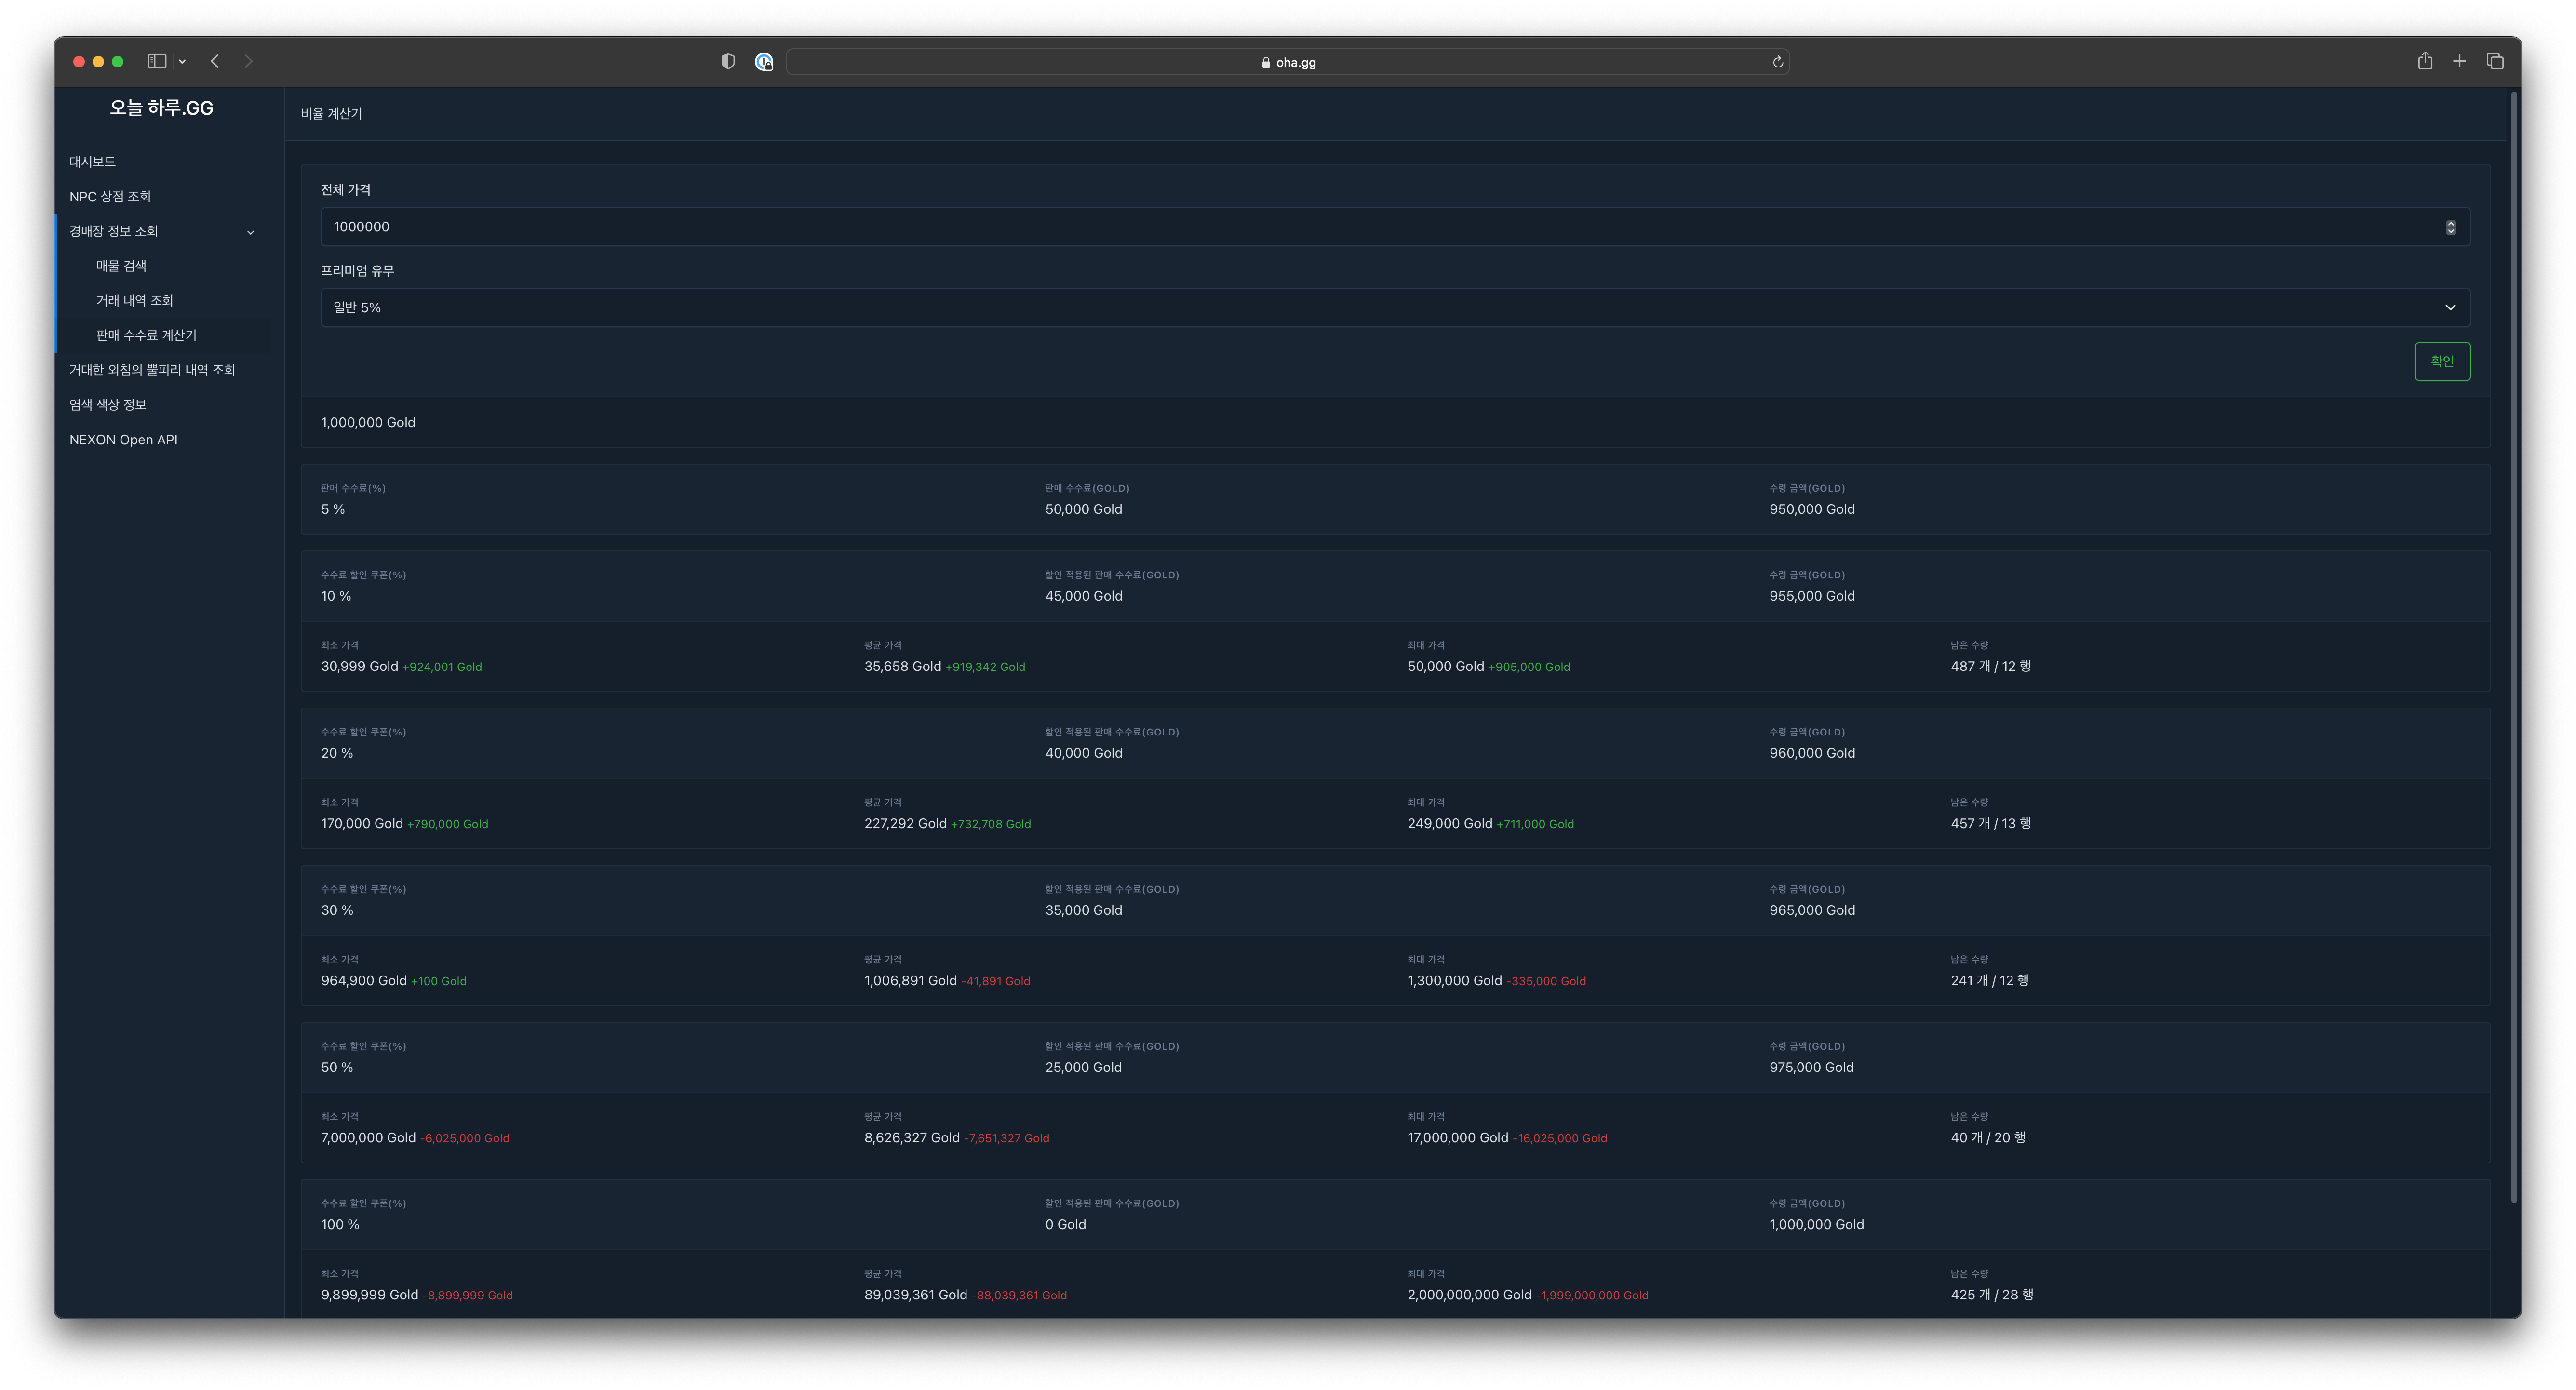Open NEXON Open API link
The width and height of the screenshot is (2576, 1390).
(x=123, y=440)
